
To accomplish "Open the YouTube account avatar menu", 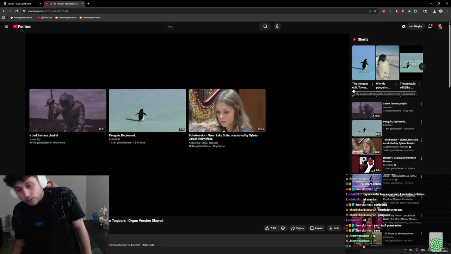I will click(440, 26).
